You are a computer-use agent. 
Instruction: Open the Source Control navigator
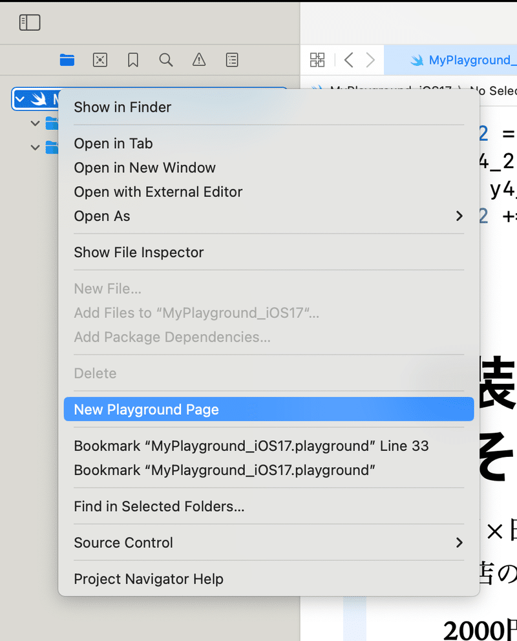[x=100, y=60]
